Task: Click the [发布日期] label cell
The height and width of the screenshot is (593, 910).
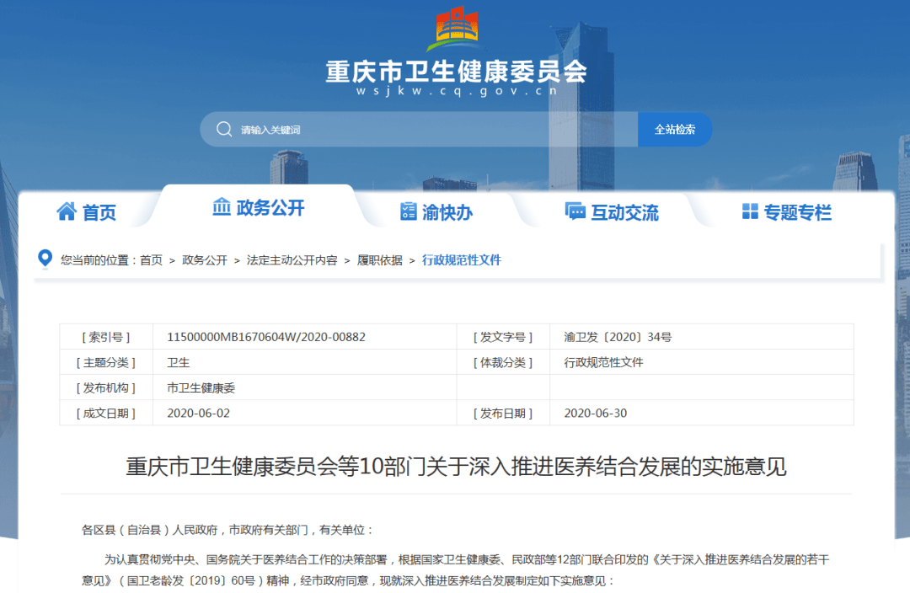Action: click(x=503, y=413)
